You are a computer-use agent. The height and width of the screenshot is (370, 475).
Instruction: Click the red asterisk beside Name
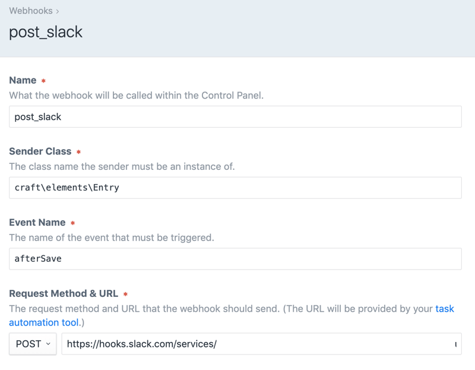[43, 81]
